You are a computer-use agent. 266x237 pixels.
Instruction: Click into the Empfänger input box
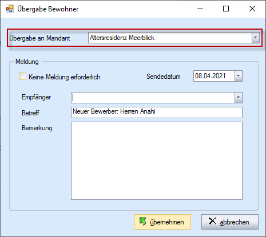tap(153, 98)
